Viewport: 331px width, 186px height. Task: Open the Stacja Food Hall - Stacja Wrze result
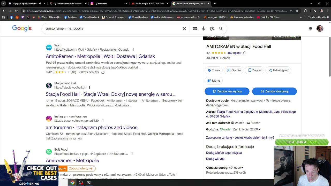coord(111,94)
